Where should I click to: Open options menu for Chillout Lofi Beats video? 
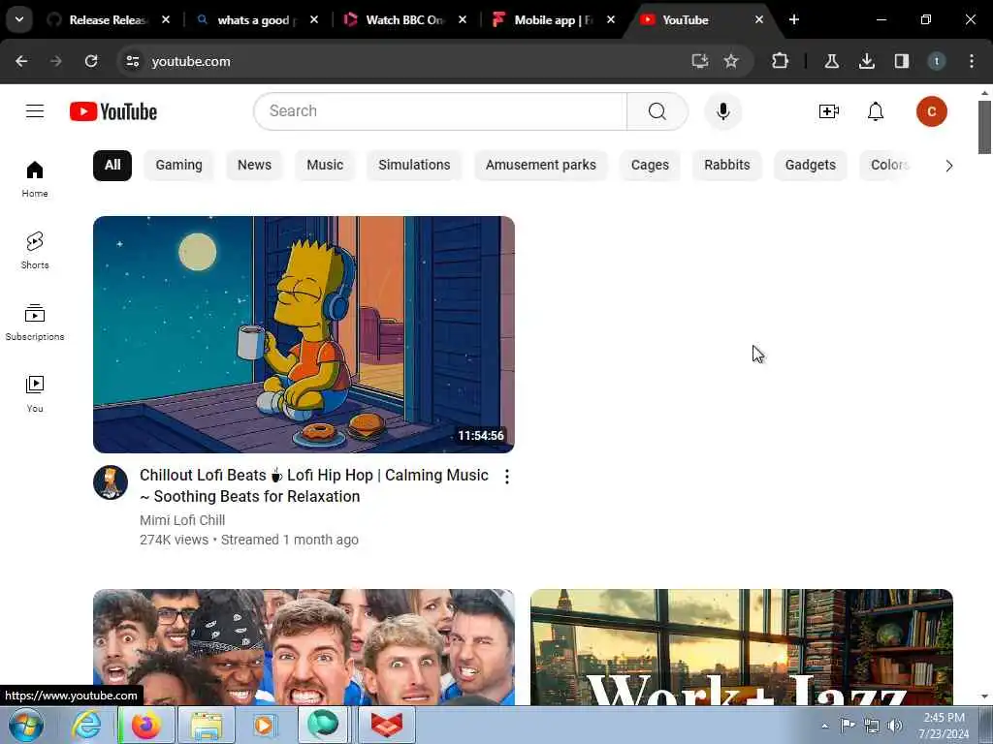[506, 477]
